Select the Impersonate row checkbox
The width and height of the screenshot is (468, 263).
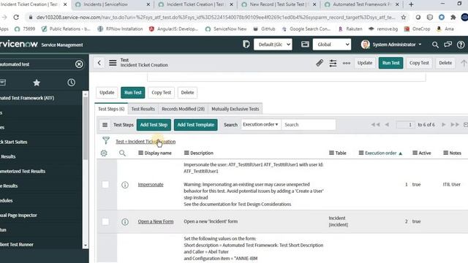pos(105,185)
